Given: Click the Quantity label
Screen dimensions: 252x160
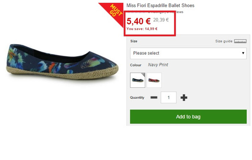Looking at the screenshot, I should coord(137,97).
